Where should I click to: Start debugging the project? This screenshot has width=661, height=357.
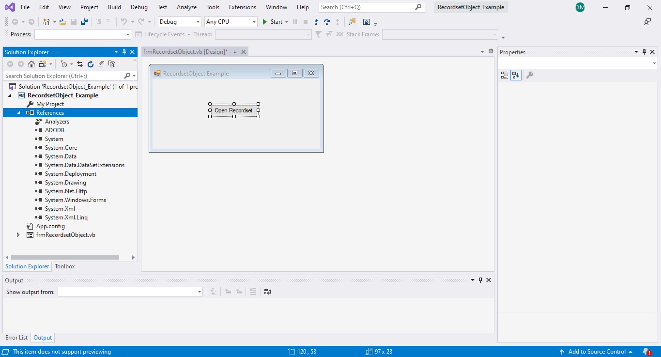(x=274, y=22)
